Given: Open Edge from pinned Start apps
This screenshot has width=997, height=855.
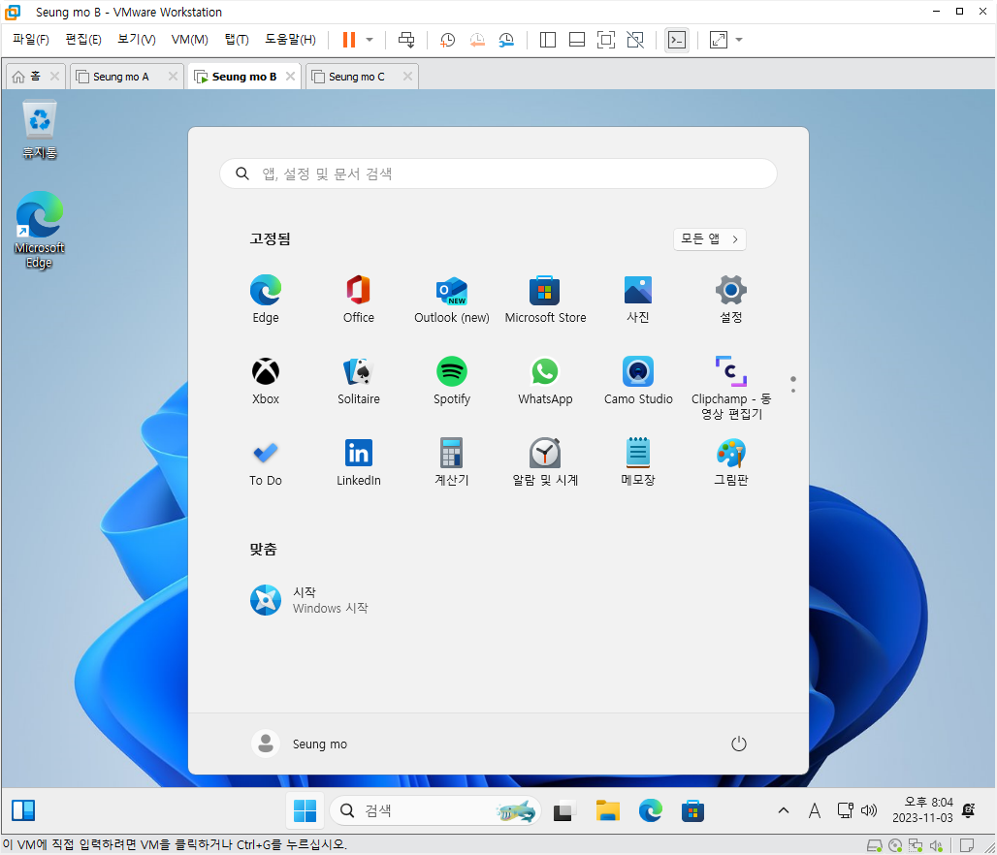Looking at the screenshot, I should click(265, 299).
